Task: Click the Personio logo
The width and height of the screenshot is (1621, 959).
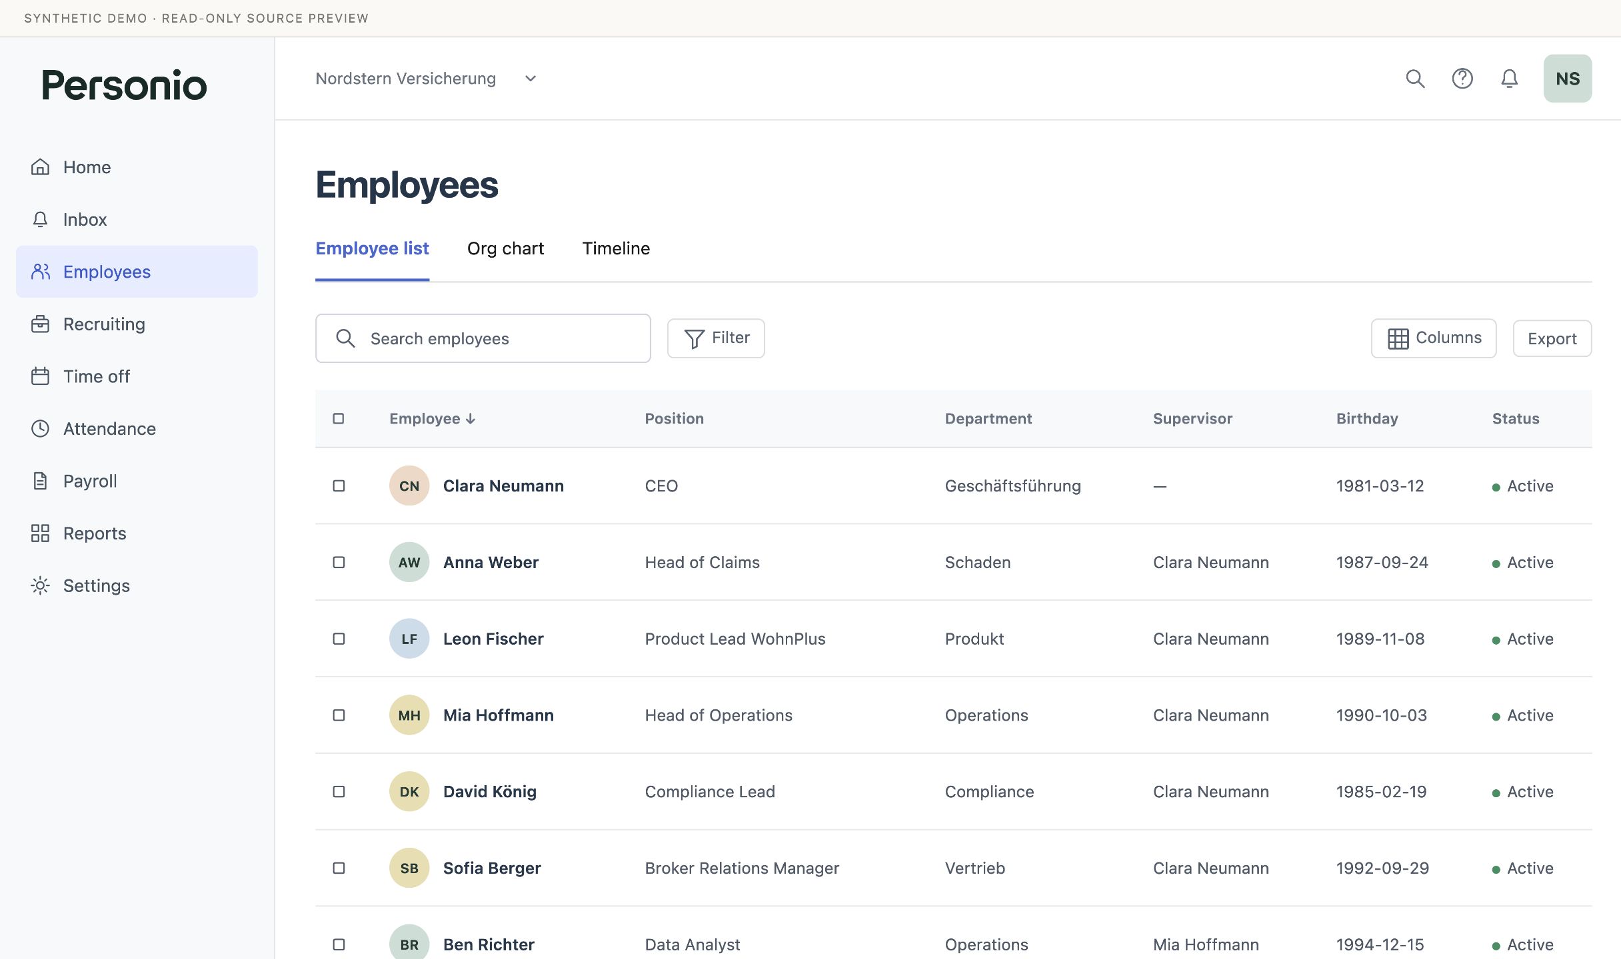Action: coord(124,85)
